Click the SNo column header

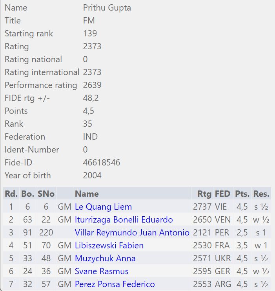click(x=46, y=194)
